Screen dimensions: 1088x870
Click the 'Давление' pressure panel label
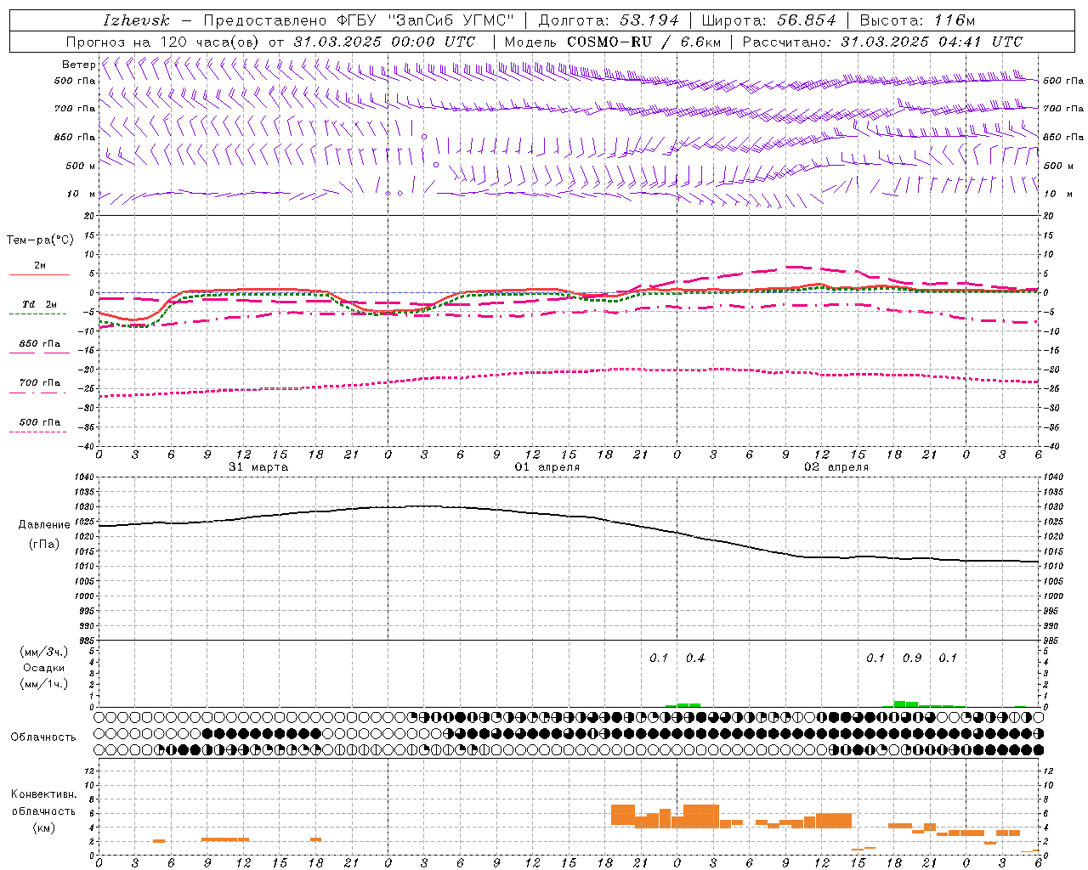[44, 525]
